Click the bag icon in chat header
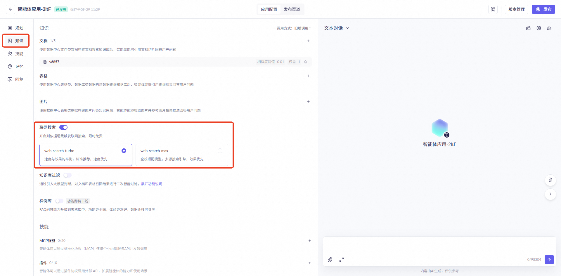Viewport: 561px width, 276px height. click(528, 28)
